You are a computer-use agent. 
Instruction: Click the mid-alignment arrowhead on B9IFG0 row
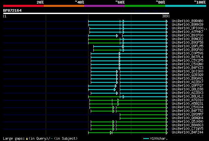[117, 36]
